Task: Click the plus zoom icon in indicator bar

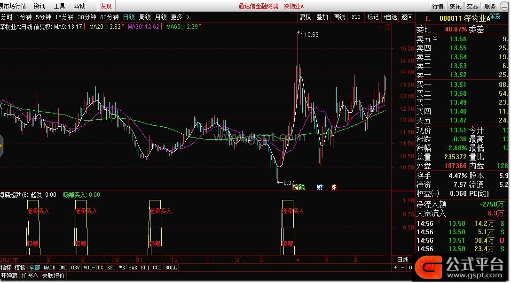Action: point(396,268)
